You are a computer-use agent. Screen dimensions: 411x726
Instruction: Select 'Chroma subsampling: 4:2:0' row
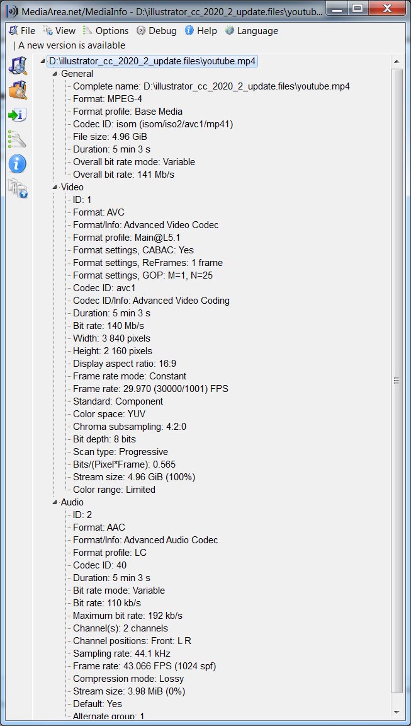click(130, 427)
